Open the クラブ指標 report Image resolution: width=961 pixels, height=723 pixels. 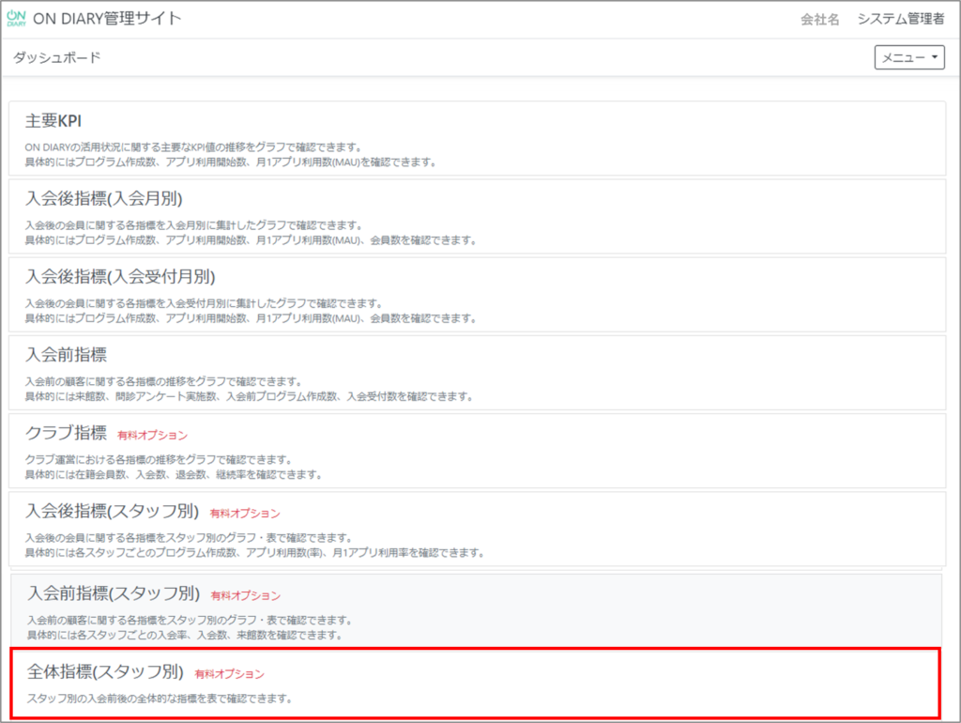(66, 434)
